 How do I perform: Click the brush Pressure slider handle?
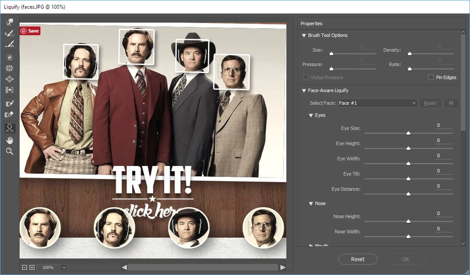click(x=331, y=69)
